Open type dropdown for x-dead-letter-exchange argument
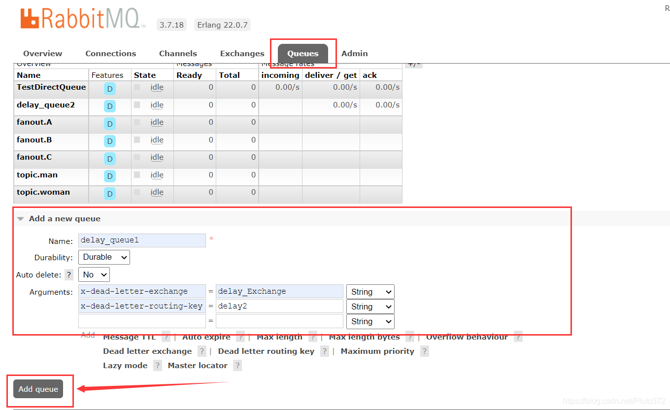The width and height of the screenshot is (670, 410). (x=370, y=292)
